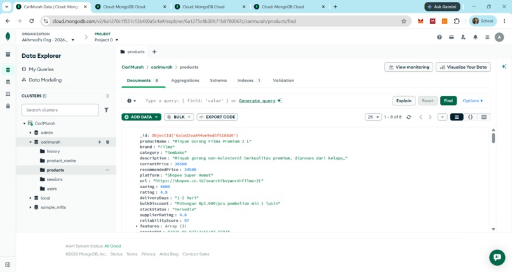Expand the features Array (3) field
Viewport: 512px width, 272px height.
[137, 226]
